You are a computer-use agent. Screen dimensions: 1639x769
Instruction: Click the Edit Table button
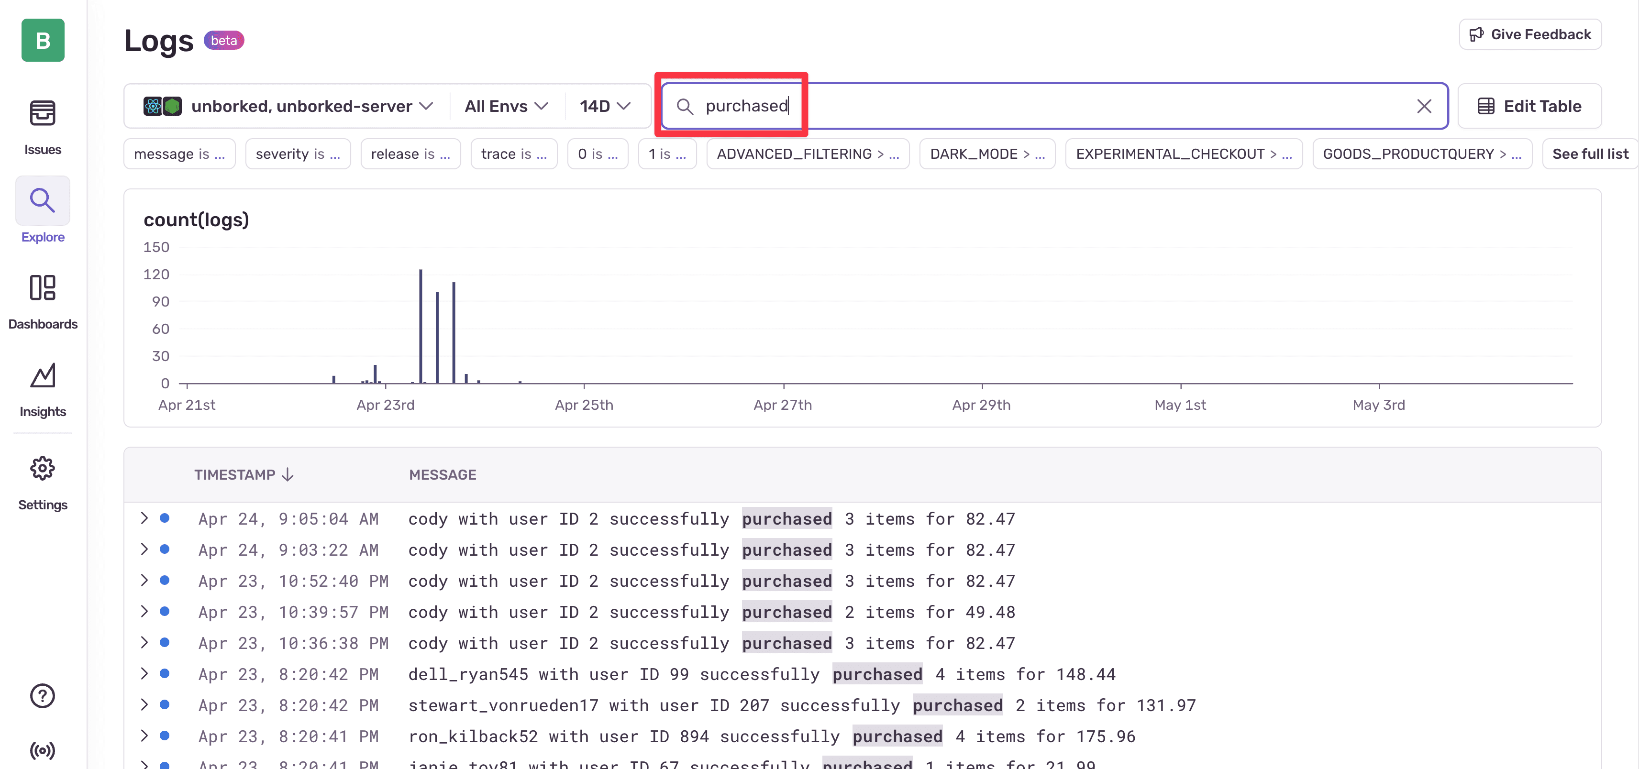pyautogui.click(x=1529, y=106)
